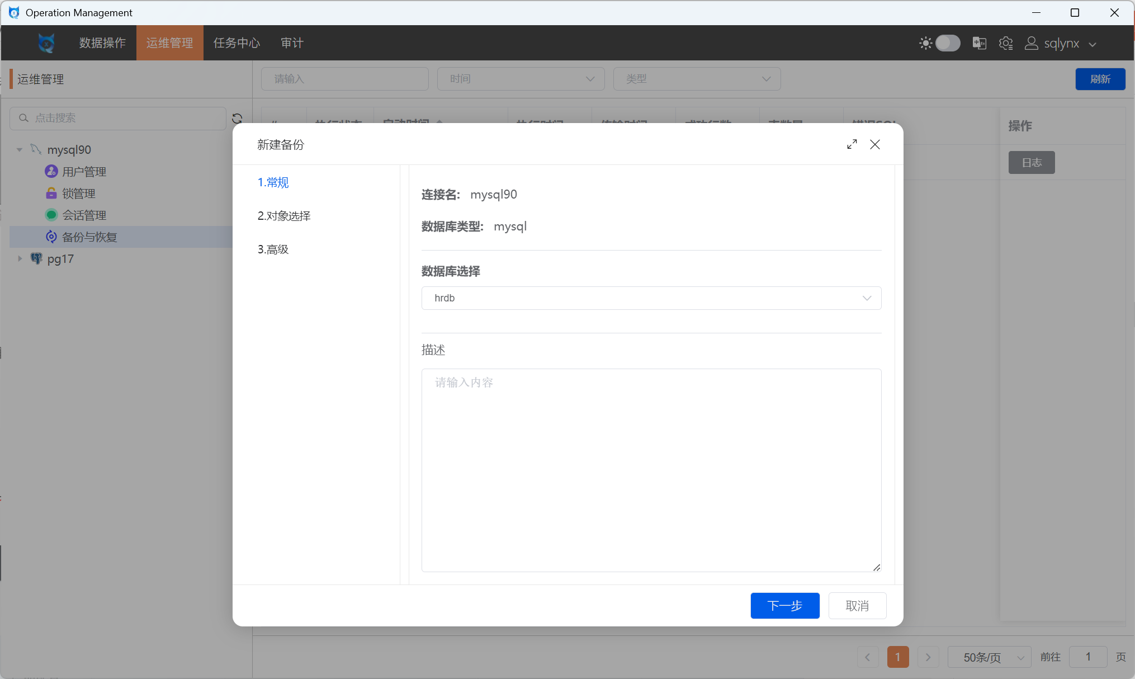The image size is (1135, 679).
Task: Open 会话管理 session item
Action: (84, 215)
